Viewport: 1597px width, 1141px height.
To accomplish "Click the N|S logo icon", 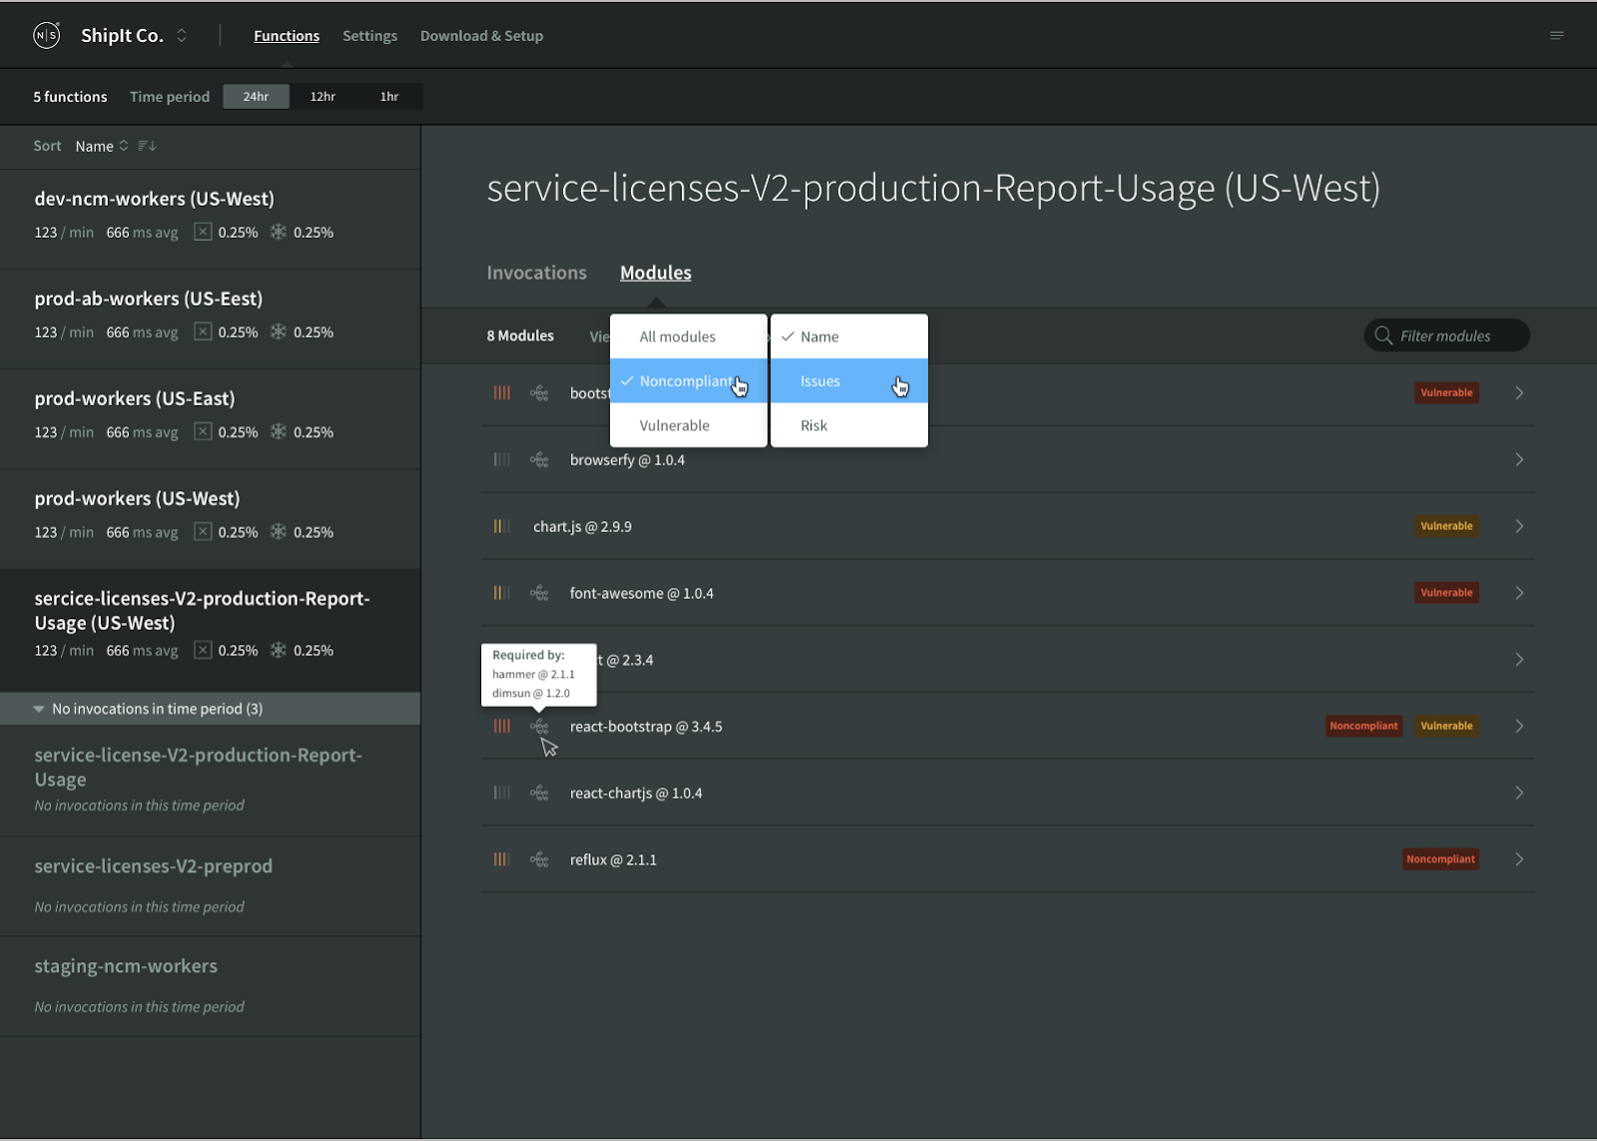I will pyautogui.click(x=47, y=35).
